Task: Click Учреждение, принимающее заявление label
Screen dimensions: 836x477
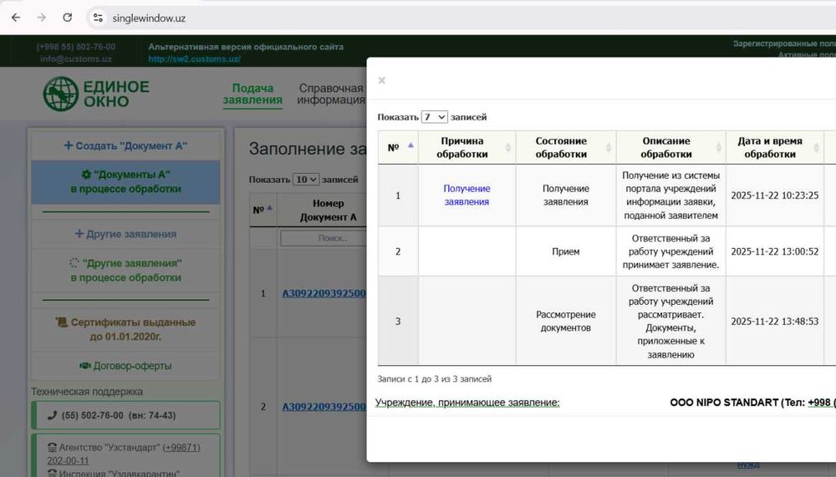Action: [x=467, y=403]
